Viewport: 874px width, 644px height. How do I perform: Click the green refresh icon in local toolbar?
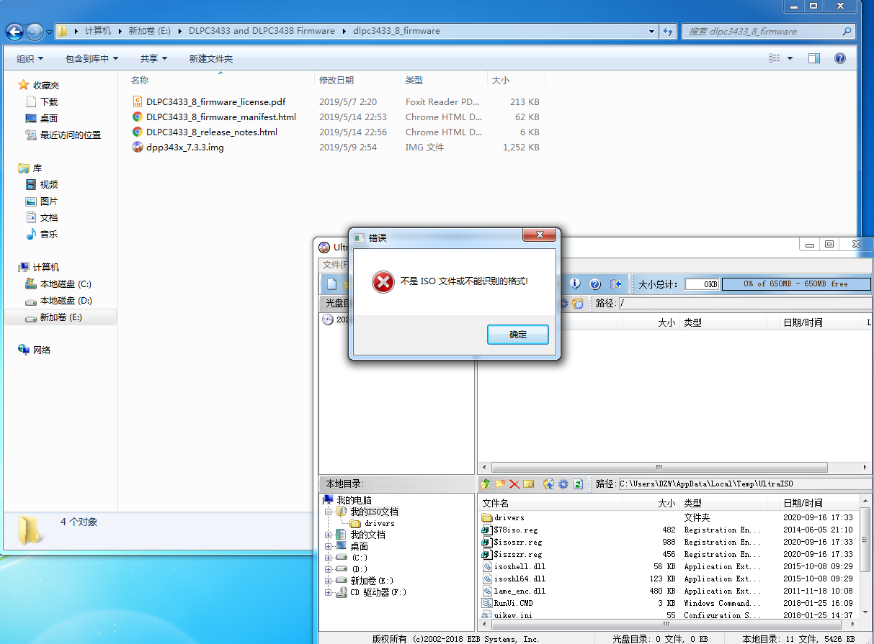578,484
